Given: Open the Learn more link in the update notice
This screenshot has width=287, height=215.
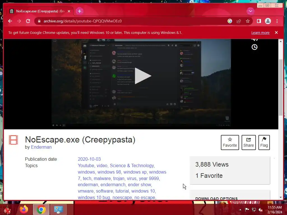Looking at the screenshot, I should [260, 32].
